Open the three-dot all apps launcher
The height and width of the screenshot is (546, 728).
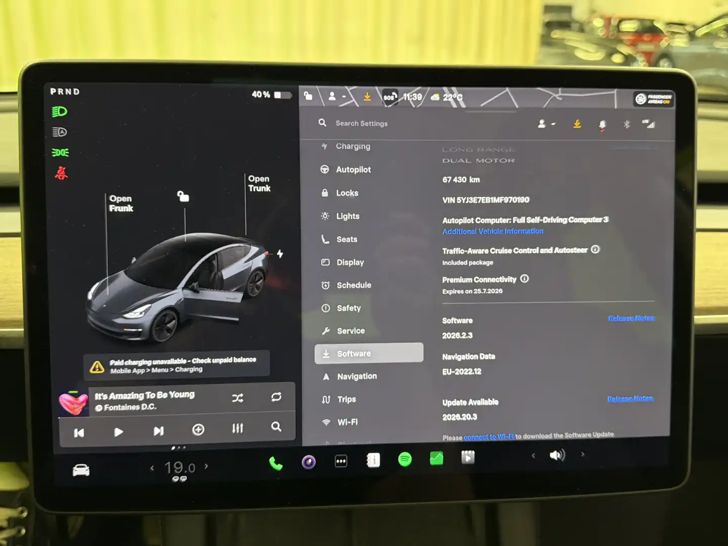click(341, 461)
